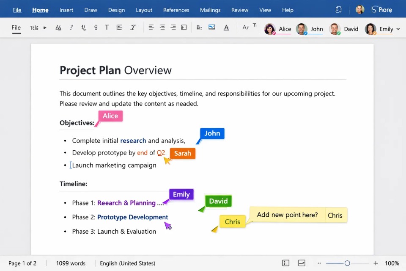The image size is (406, 271).
Task: Expand Emily's collaborator dropdown
Action: [x=398, y=29]
